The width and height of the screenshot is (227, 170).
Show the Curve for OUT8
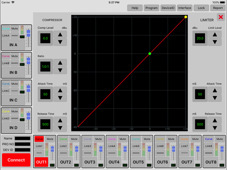(209, 139)
